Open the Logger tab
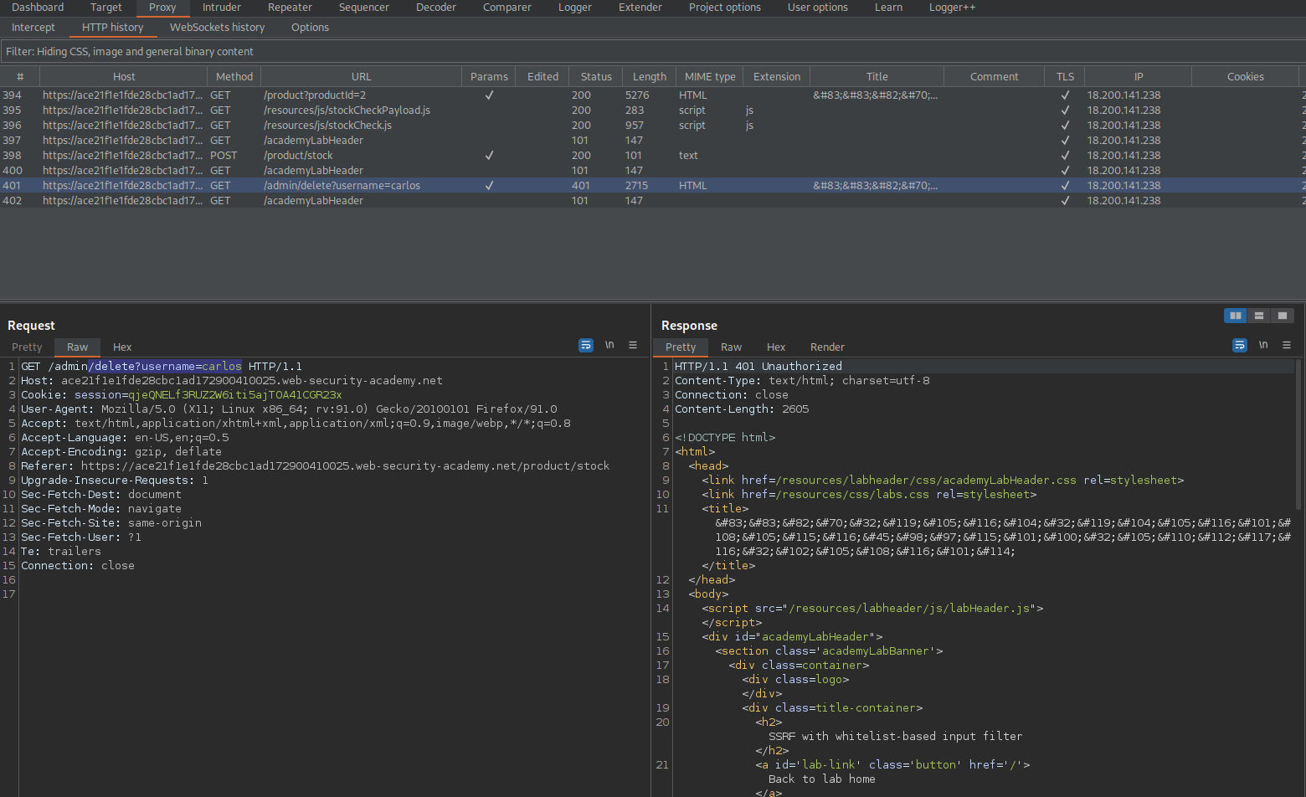The height and width of the screenshot is (797, 1306). [x=575, y=8]
